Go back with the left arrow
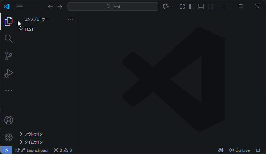The image size is (266, 154). pos(50,6)
